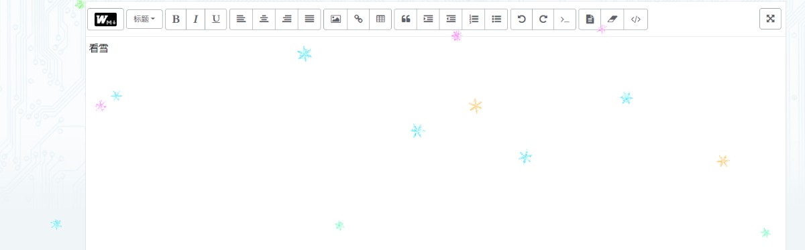Toggle italic formatting
The image size is (805, 250).
(x=195, y=19)
